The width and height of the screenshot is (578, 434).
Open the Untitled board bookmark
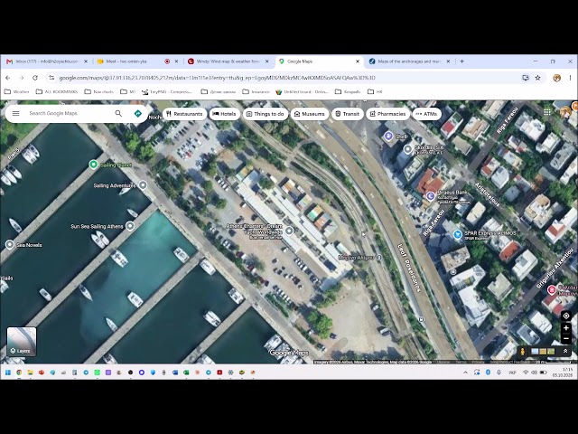coord(303,91)
